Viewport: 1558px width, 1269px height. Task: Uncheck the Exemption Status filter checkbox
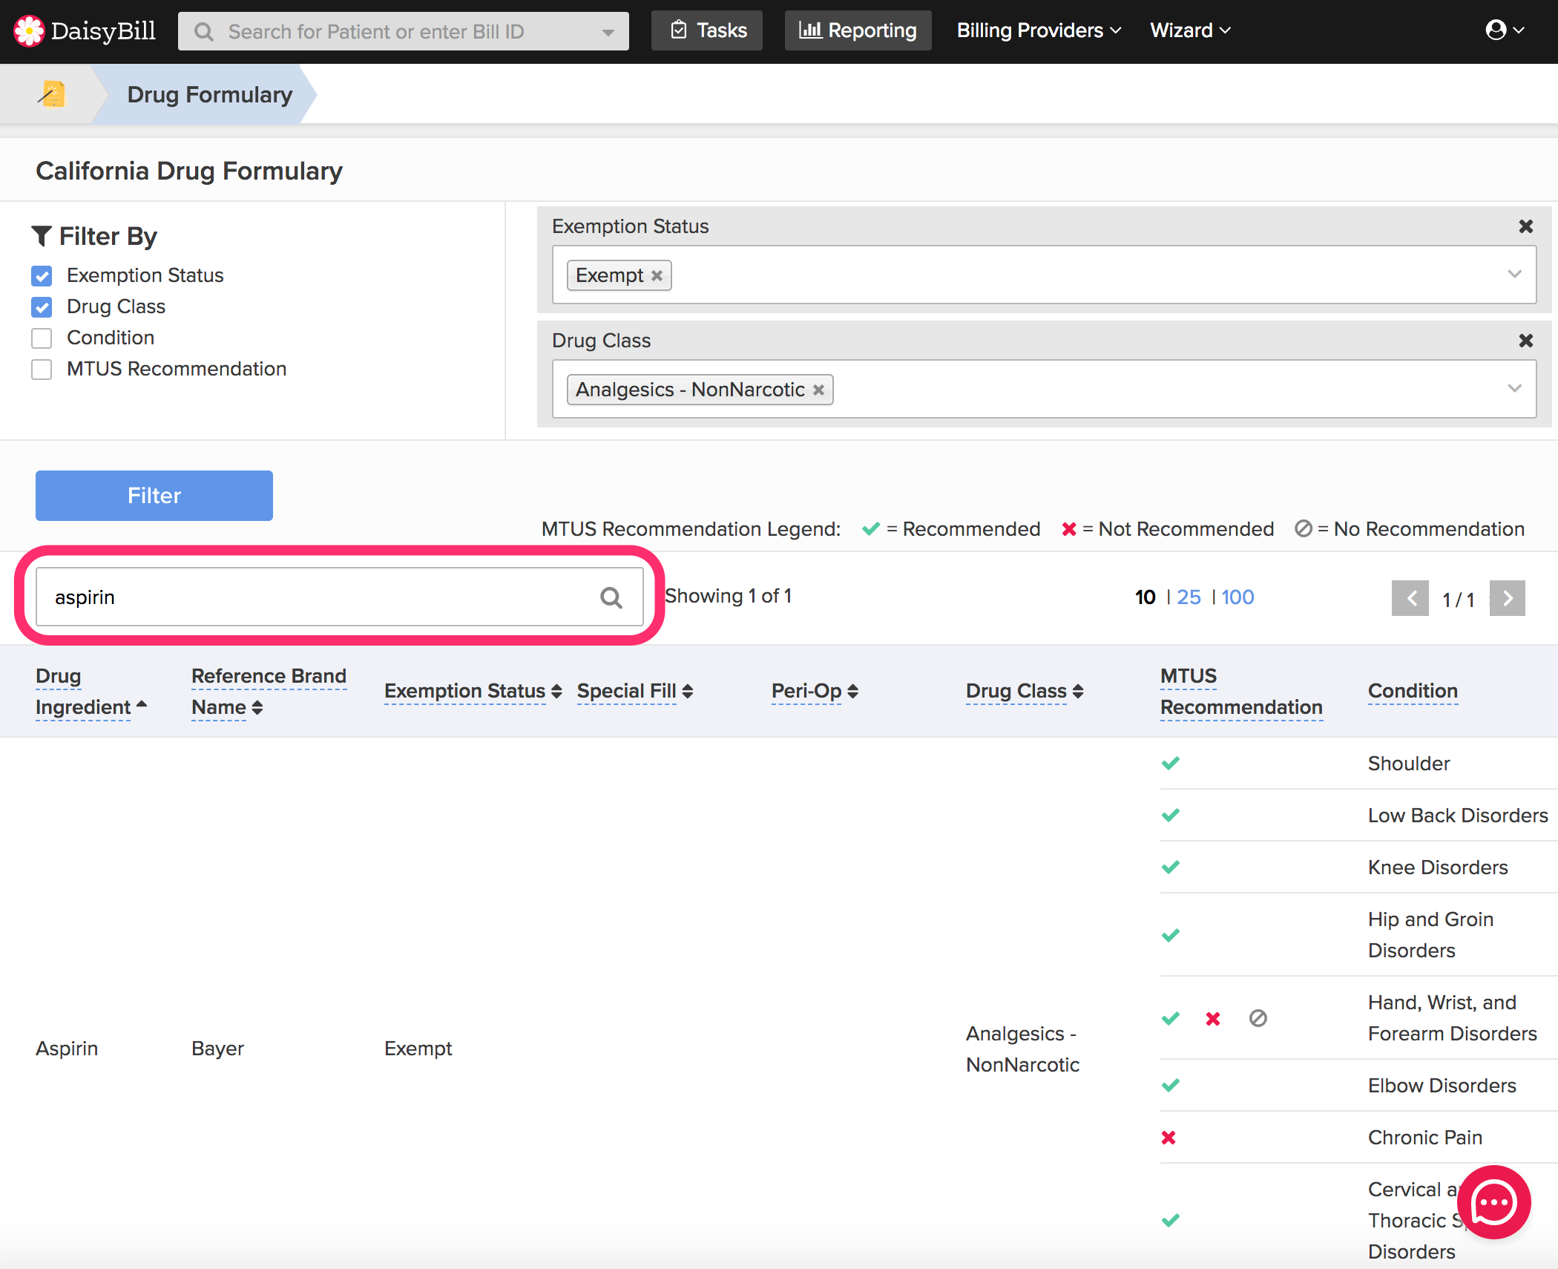pos(42,276)
